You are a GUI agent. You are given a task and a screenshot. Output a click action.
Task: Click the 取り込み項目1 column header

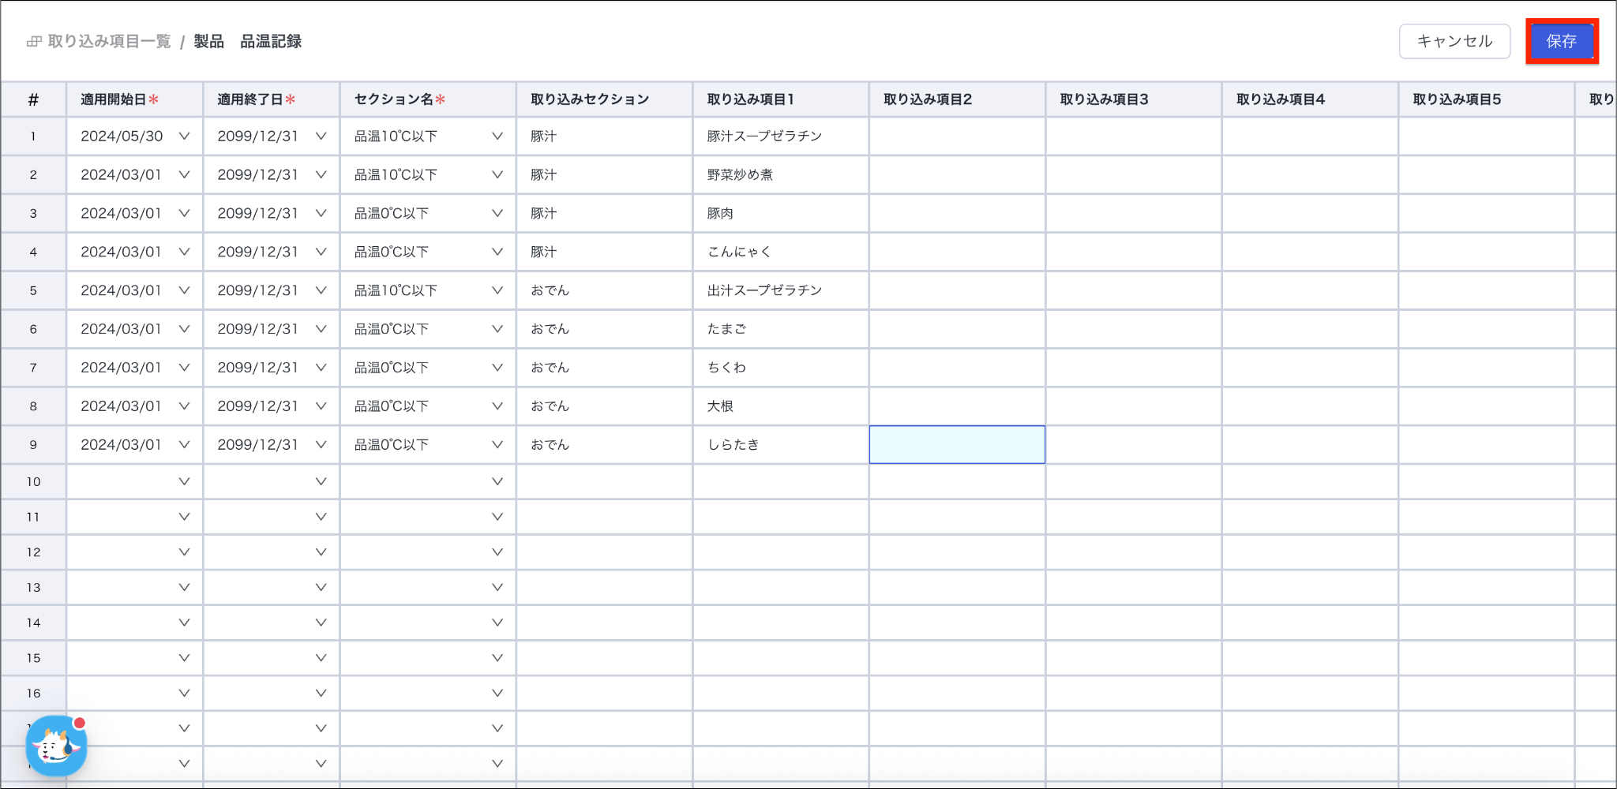pyautogui.click(x=781, y=99)
